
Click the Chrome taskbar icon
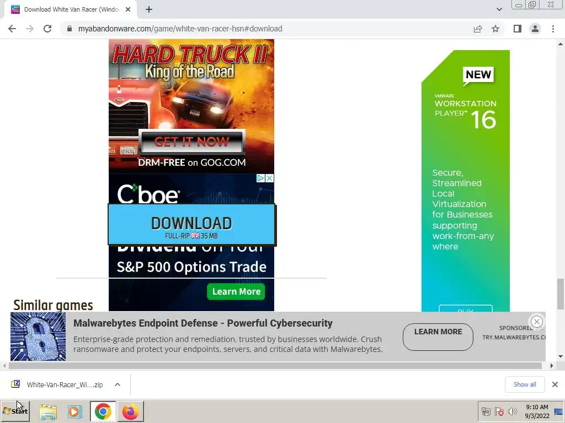tap(103, 411)
